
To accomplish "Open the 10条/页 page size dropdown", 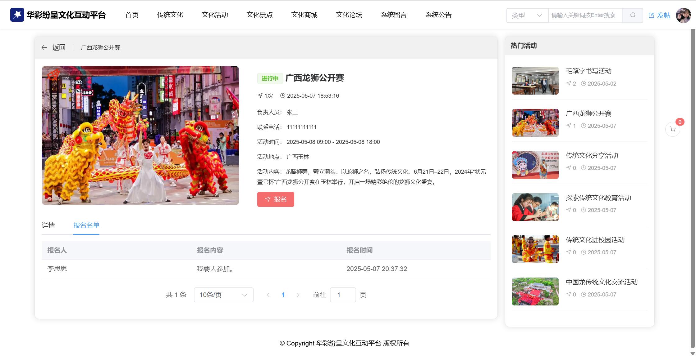I will (223, 295).
